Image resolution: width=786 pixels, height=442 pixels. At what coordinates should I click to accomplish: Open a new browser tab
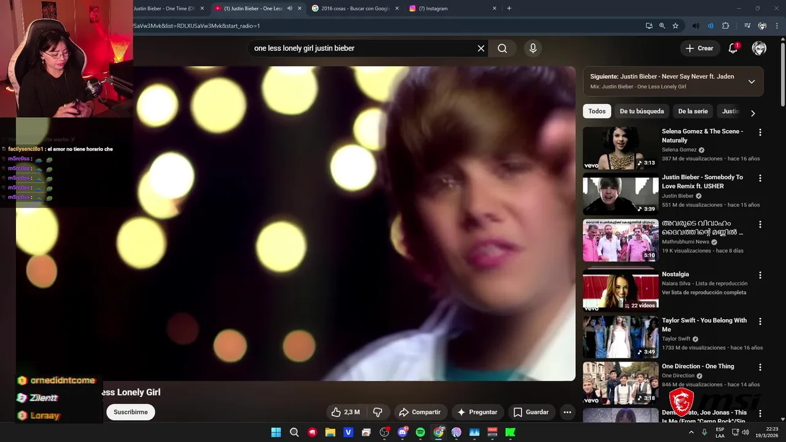pos(509,9)
